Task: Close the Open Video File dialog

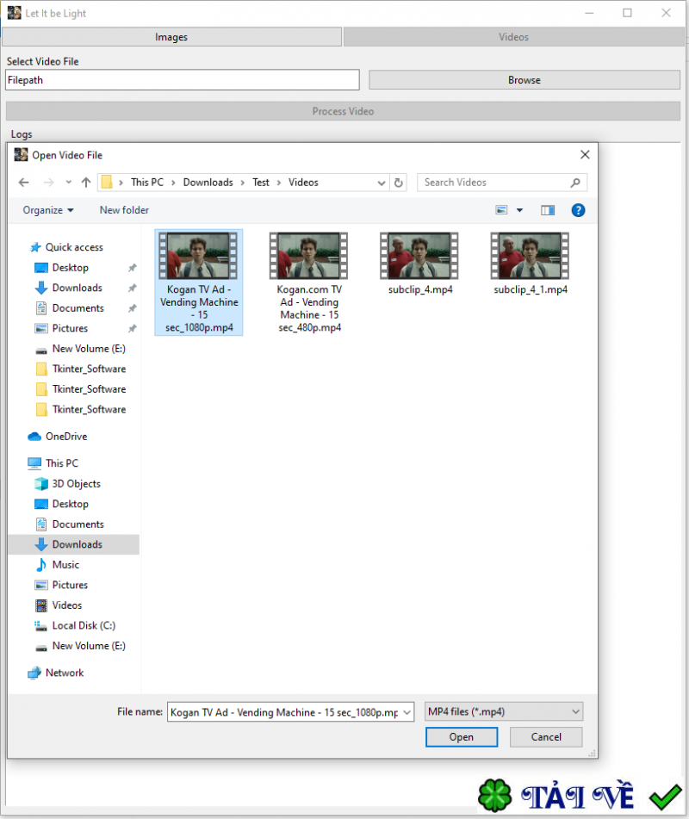Action: (585, 155)
